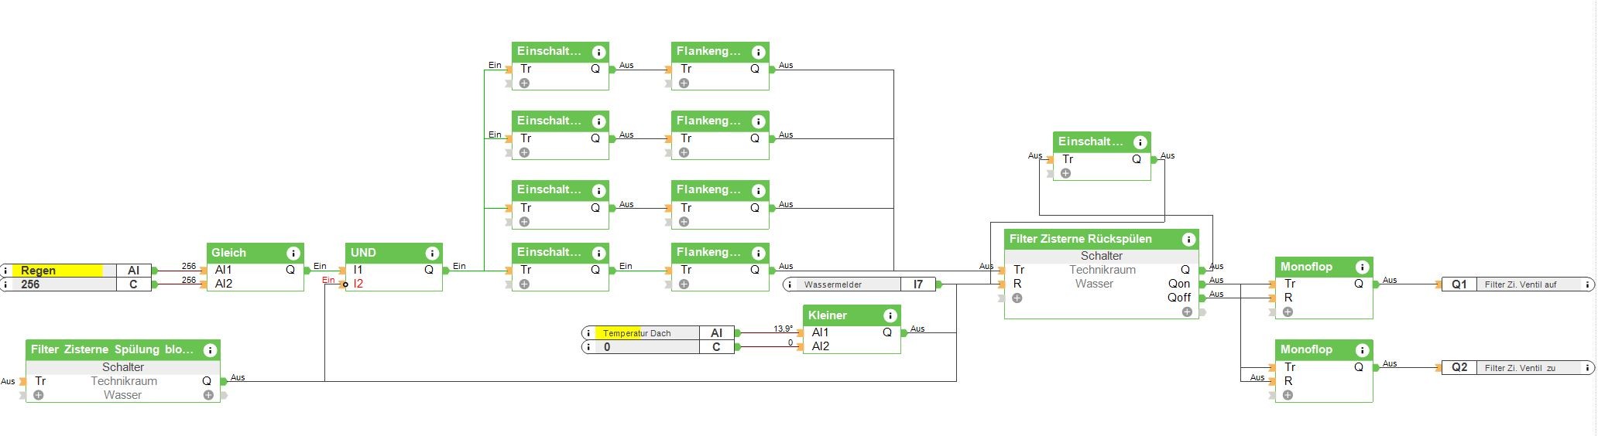Click Qon output of Rückspülen block
1598x436 pixels.
[1179, 284]
